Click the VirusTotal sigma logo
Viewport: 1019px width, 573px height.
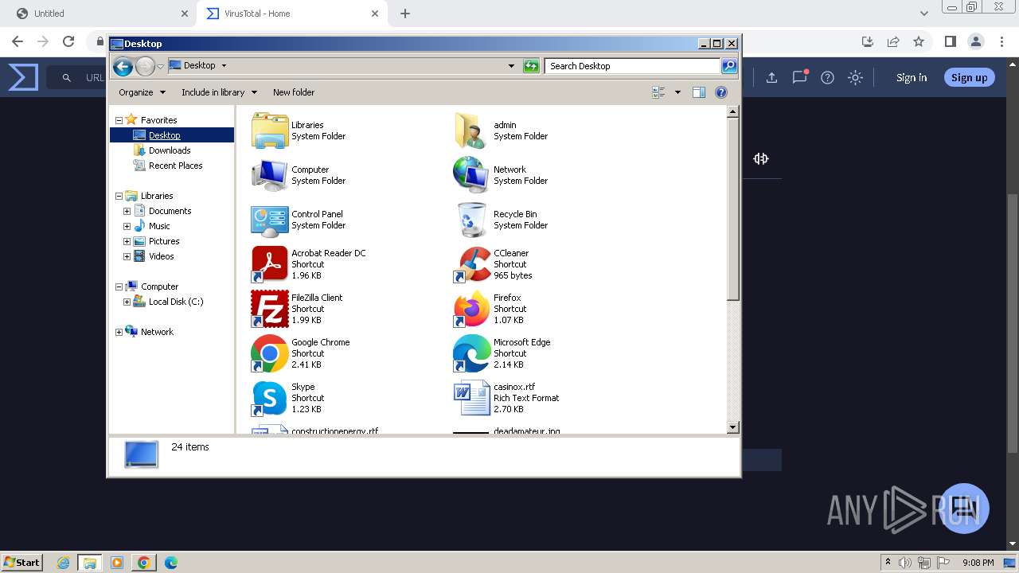pyautogui.click(x=23, y=77)
